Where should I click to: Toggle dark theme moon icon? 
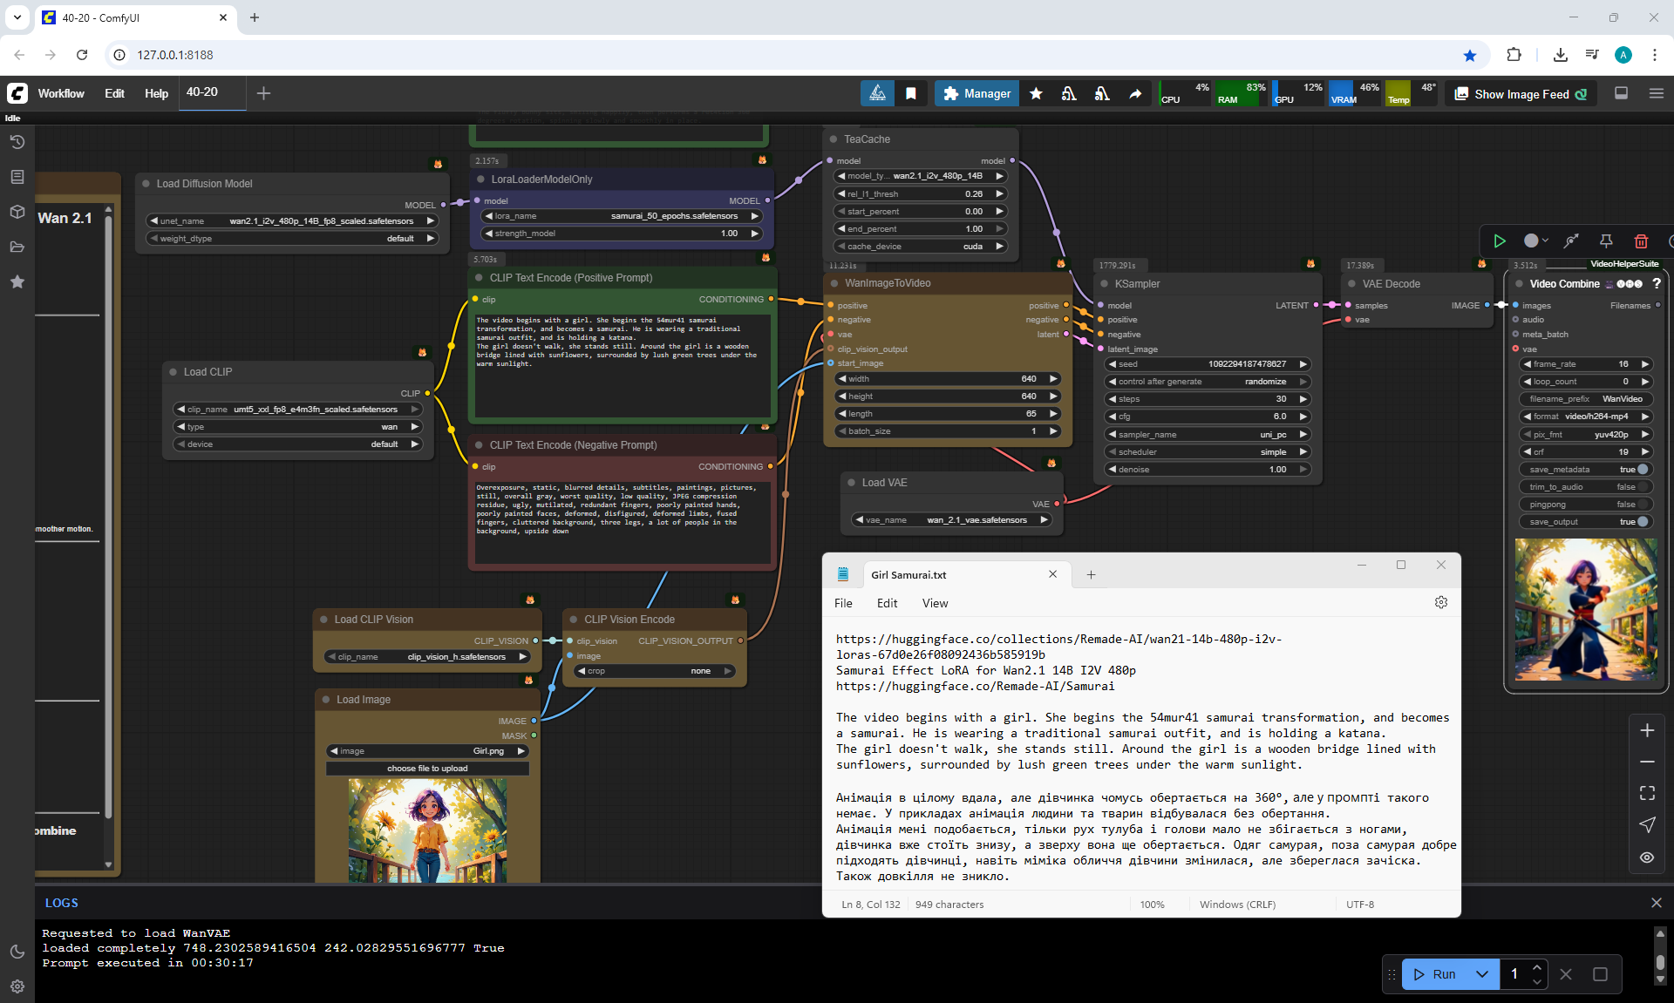pos(17,952)
